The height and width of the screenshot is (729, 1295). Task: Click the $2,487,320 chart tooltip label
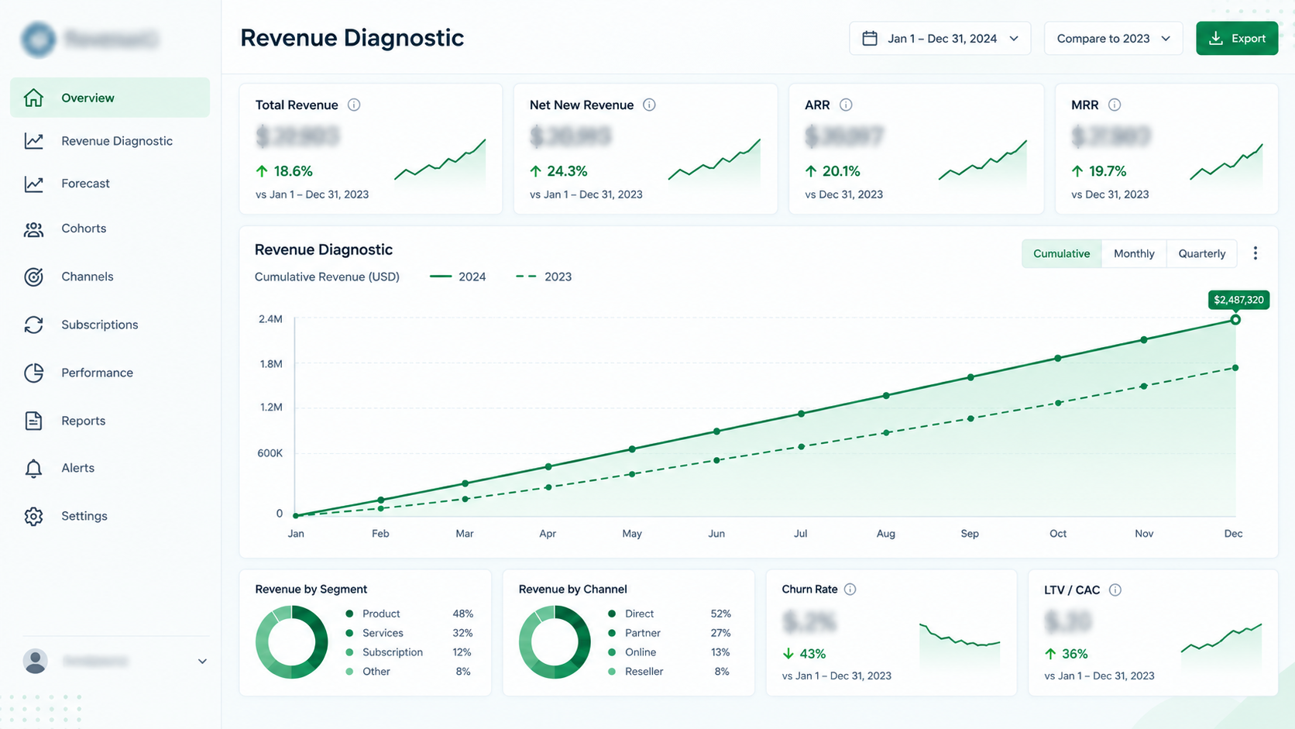click(1238, 300)
